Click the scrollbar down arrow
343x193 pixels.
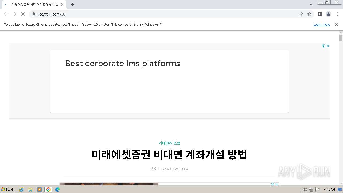[x=341, y=183]
